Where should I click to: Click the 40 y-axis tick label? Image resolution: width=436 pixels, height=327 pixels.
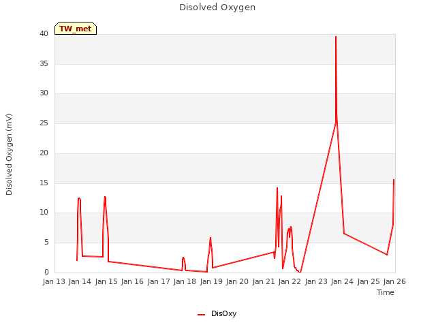tap(44, 34)
